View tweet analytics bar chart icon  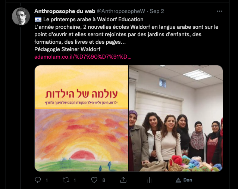click(x=150, y=180)
